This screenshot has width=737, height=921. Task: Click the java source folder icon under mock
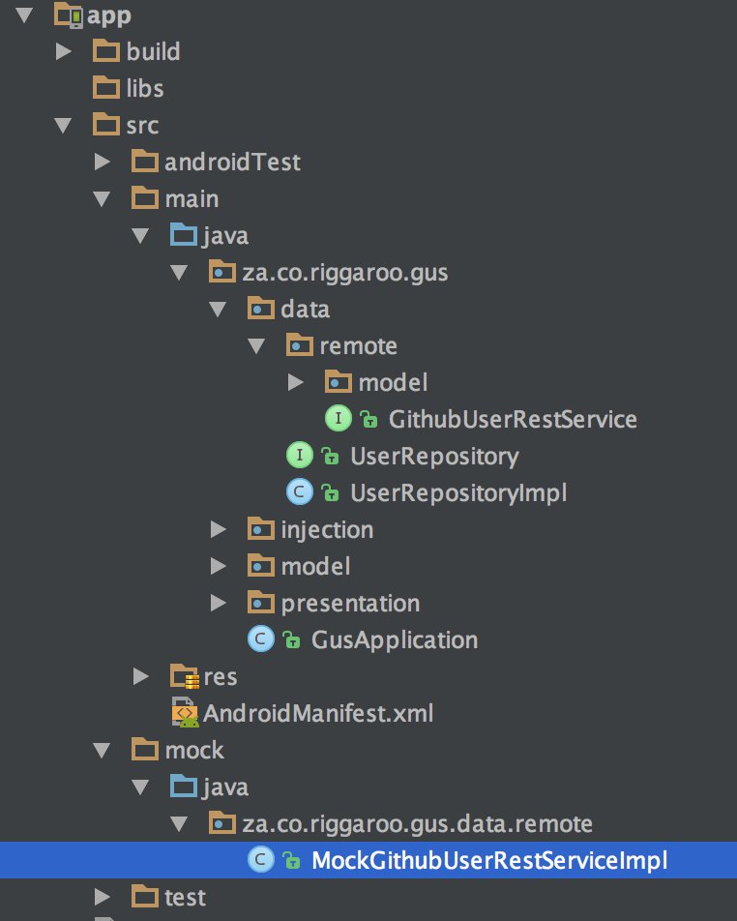pyautogui.click(x=184, y=787)
